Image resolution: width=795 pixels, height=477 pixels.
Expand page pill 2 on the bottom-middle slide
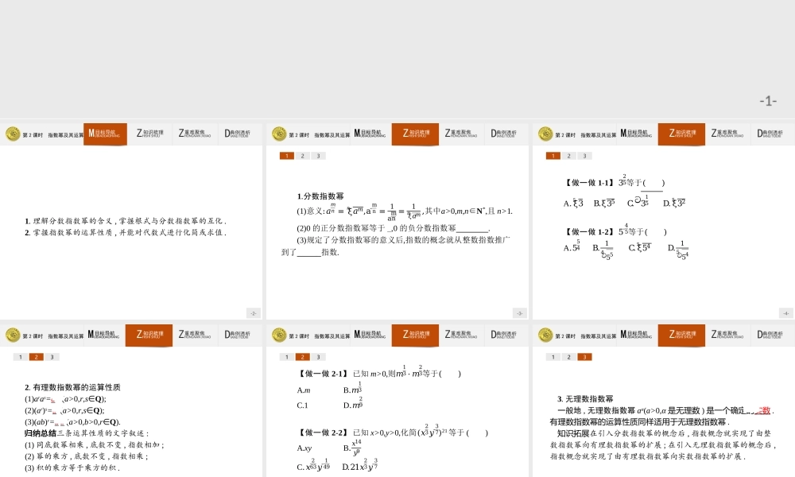[x=301, y=357]
